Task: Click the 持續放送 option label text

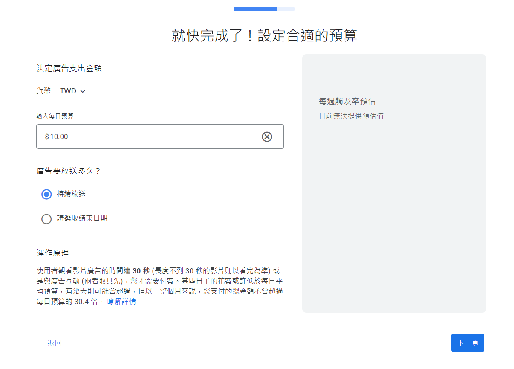Action: (x=71, y=194)
